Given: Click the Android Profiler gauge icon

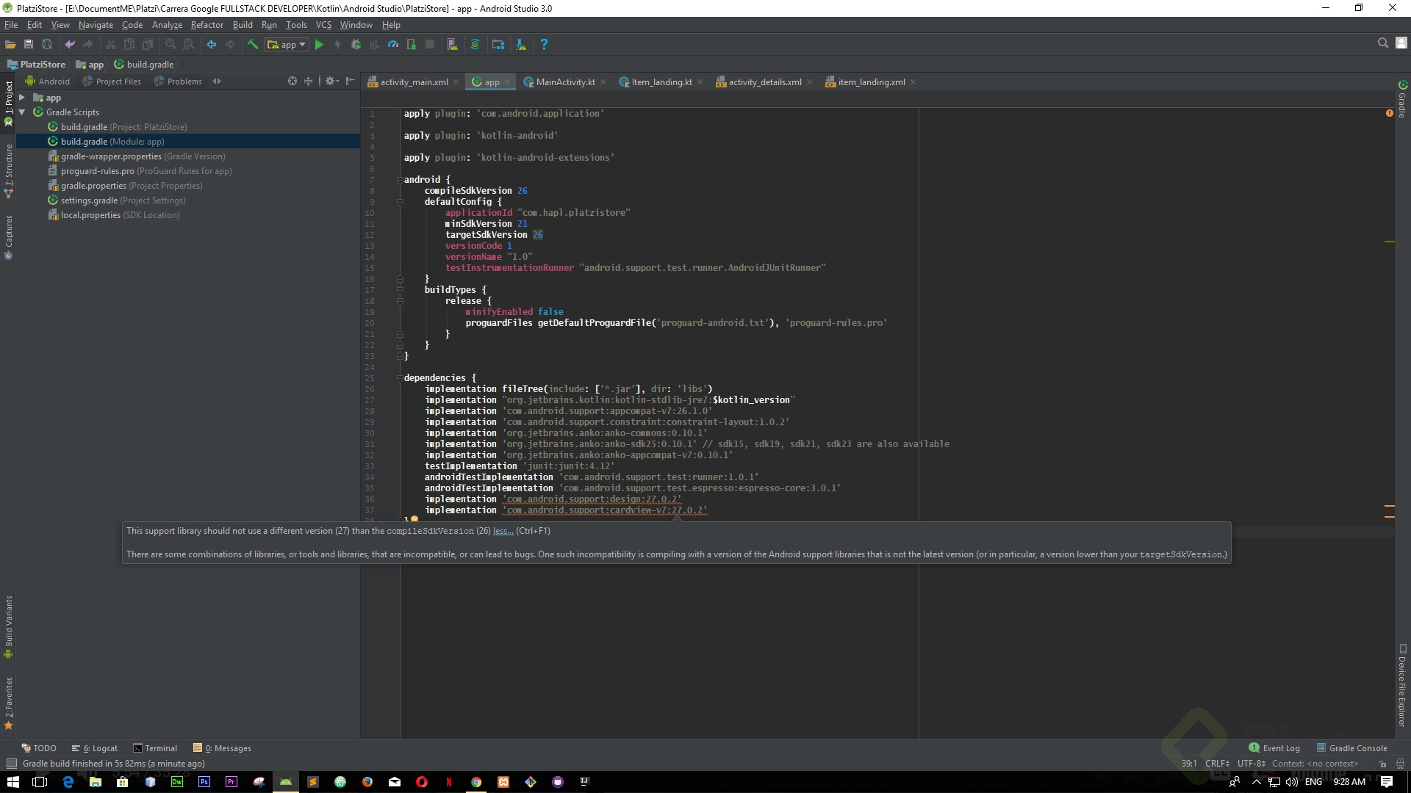Looking at the screenshot, I should point(393,45).
